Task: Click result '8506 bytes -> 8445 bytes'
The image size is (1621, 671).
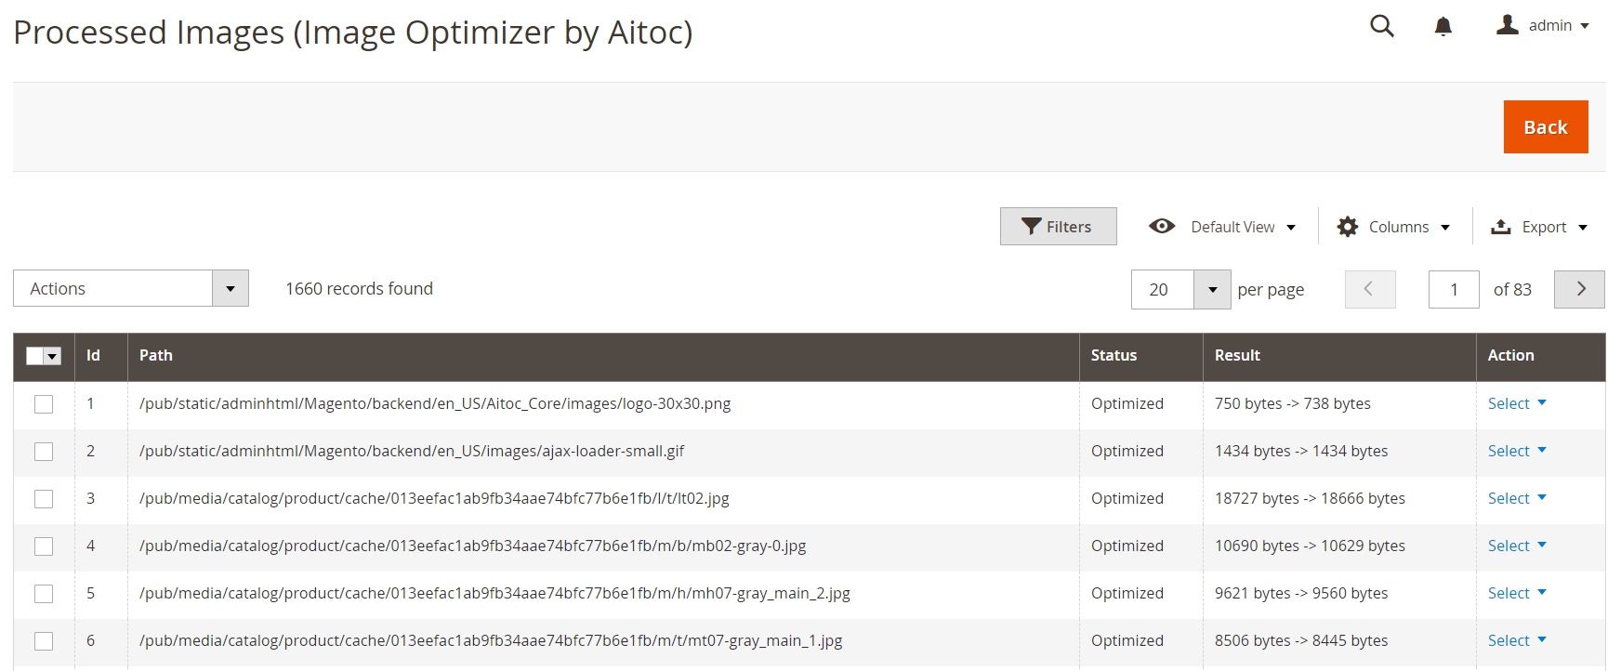Action: (1301, 640)
